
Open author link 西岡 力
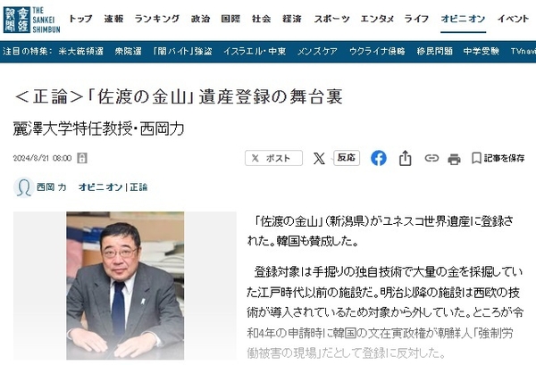click(x=51, y=187)
